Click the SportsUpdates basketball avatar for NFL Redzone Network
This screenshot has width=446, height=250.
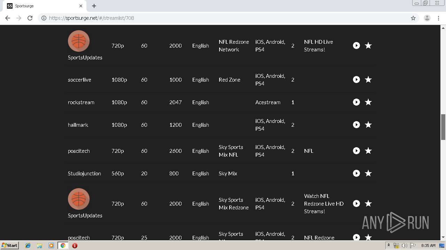coord(79,41)
